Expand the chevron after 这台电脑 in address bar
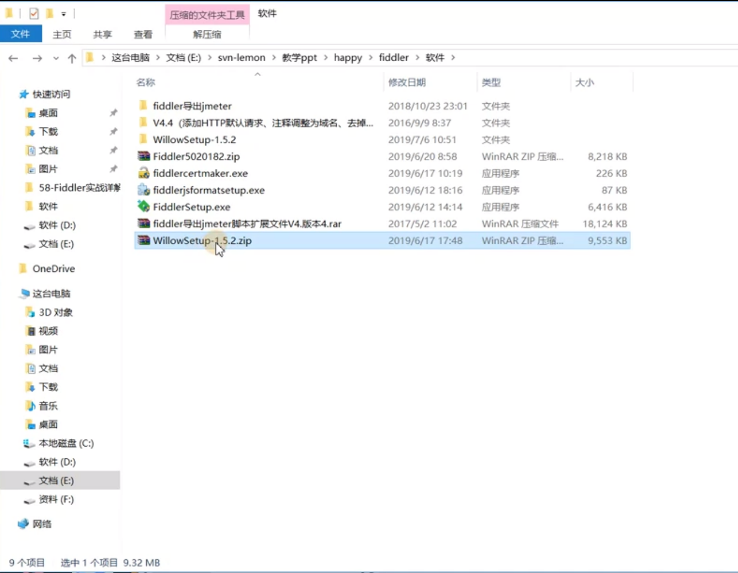Image resolution: width=738 pixels, height=573 pixels. click(x=158, y=58)
